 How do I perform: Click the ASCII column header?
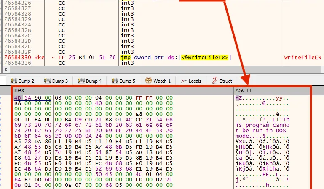(x=272, y=90)
